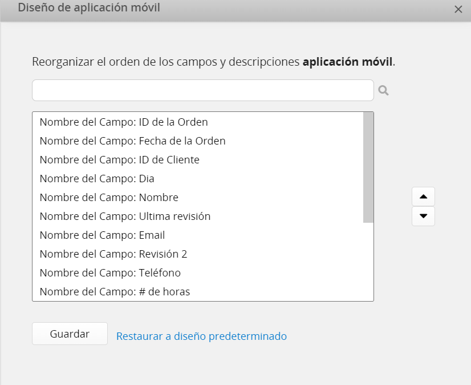Close the Diseño de aplicación móvil dialog

tap(458, 9)
